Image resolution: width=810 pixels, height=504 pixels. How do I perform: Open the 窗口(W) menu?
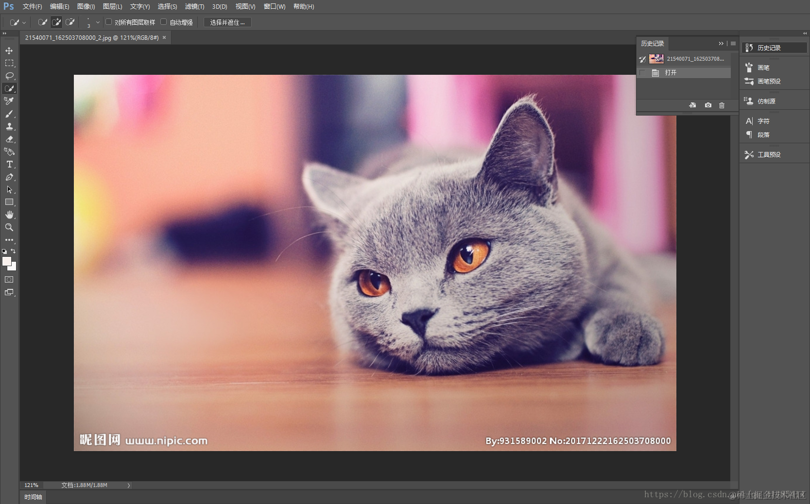pos(275,6)
